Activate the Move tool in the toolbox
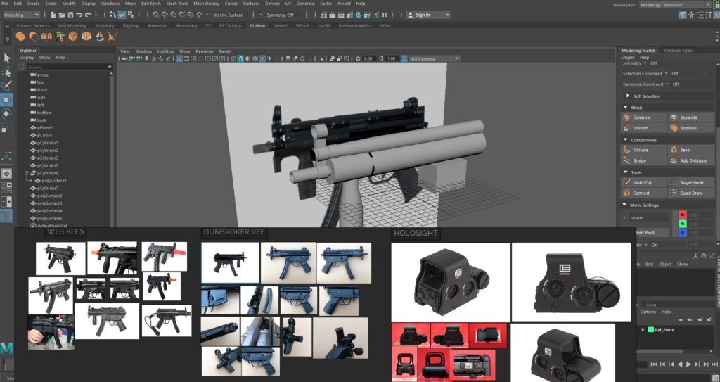The height and width of the screenshot is (382, 720). (x=6, y=99)
